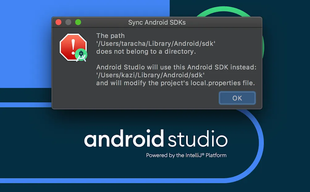Select the Android mascot badge on the alert icon
Viewport: 310px width, 192px height.
(81, 55)
